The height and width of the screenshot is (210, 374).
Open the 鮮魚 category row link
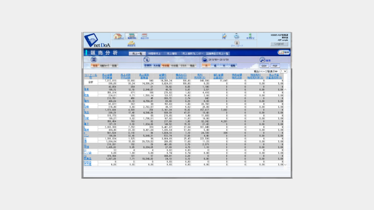pos(86,95)
